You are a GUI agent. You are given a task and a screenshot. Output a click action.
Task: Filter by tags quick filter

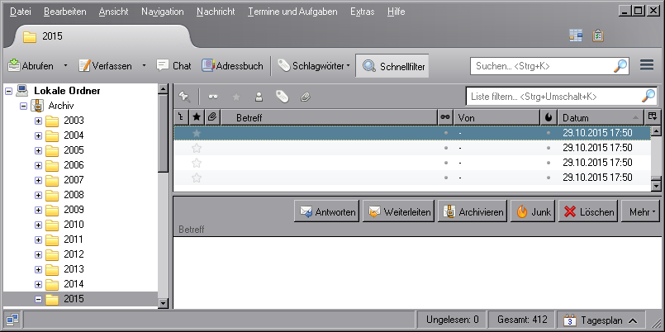[x=282, y=97]
